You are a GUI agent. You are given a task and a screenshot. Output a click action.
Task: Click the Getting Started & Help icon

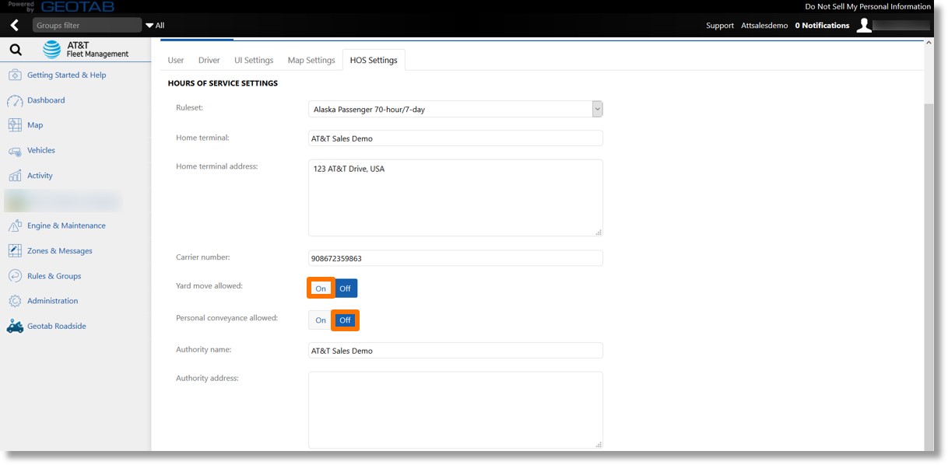click(15, 75)
